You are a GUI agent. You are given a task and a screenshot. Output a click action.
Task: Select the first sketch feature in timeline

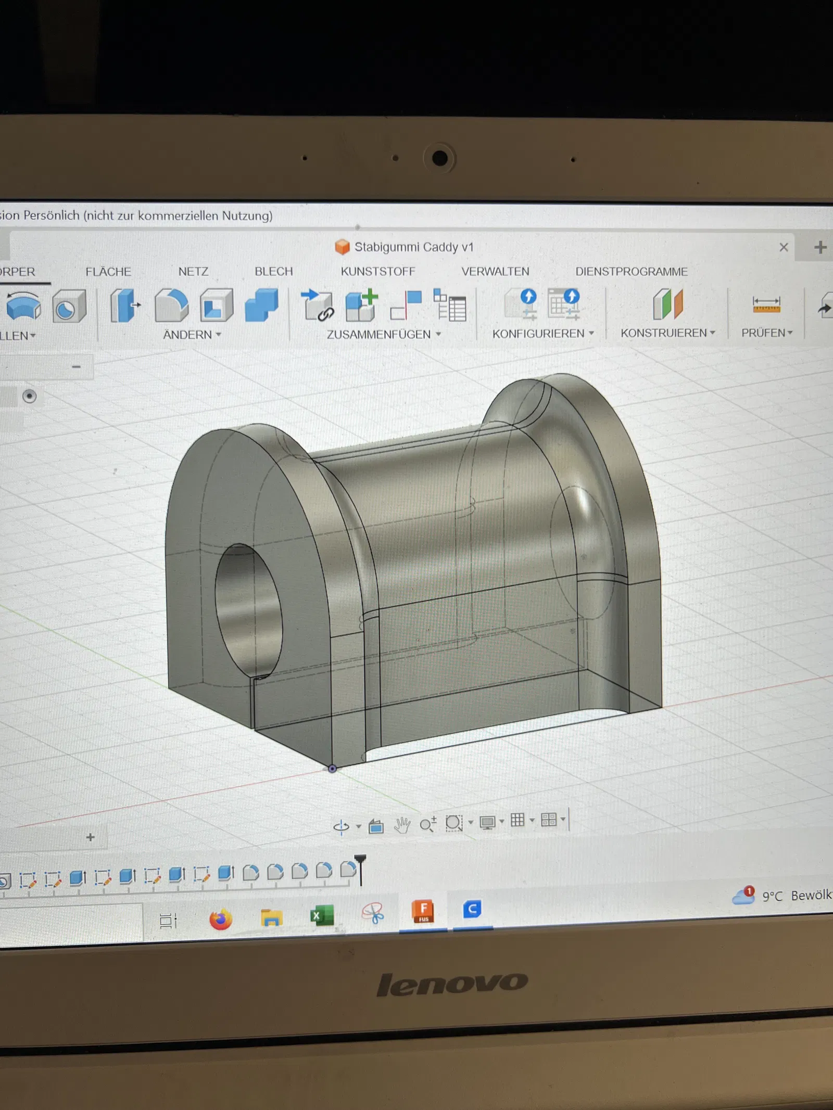pos(28,879)
